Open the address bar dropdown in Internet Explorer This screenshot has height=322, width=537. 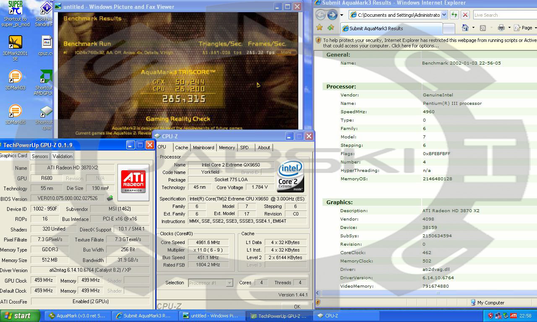(x=444, y=15)
